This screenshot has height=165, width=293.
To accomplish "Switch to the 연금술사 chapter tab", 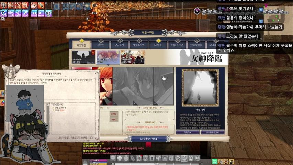I will (120, 45).
